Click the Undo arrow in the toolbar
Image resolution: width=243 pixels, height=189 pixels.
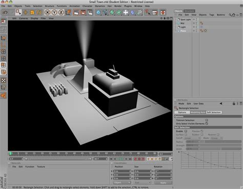(5, 12)
